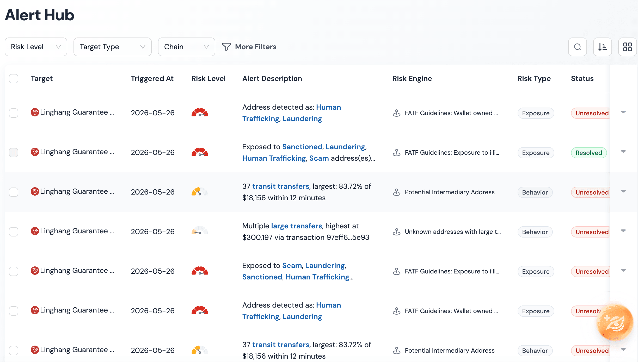The height and width of the screenshot is (362, 638).
Task: Open Human Trafficking link in first row
Action: pyautogui.click(x=292, y=113)
